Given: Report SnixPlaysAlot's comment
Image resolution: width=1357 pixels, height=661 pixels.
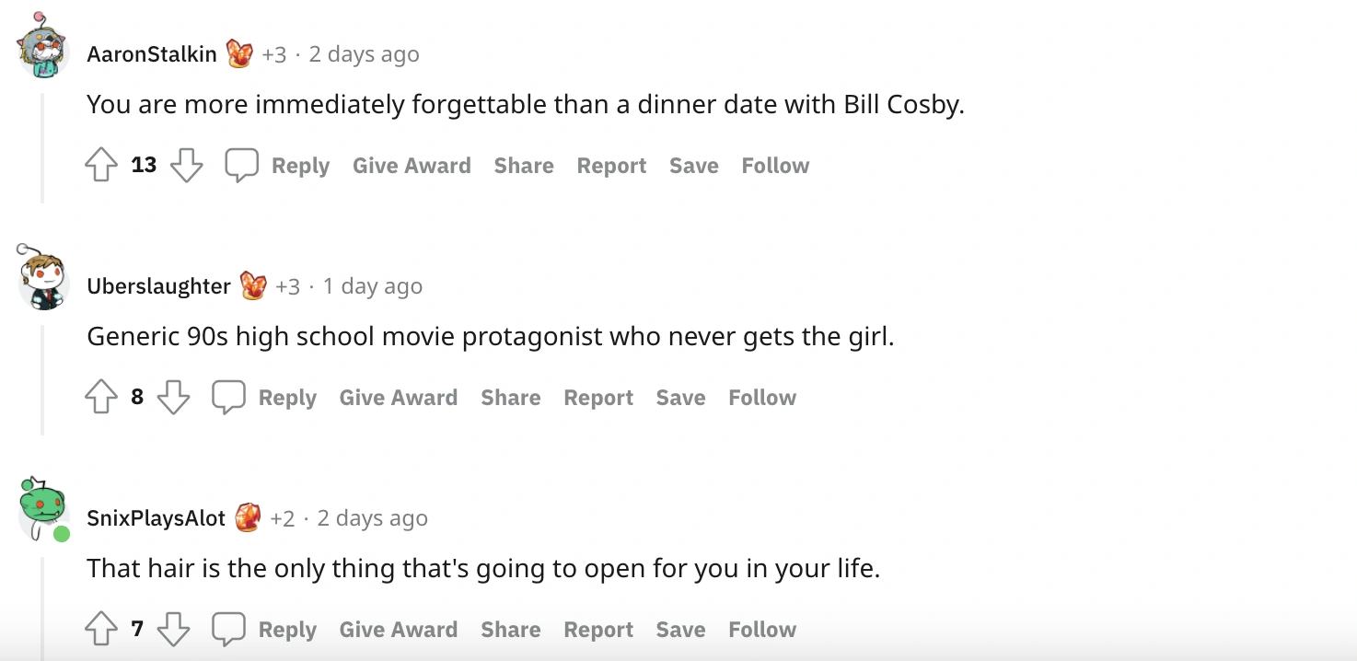Looking at the screenshot, I should (598, 630).
